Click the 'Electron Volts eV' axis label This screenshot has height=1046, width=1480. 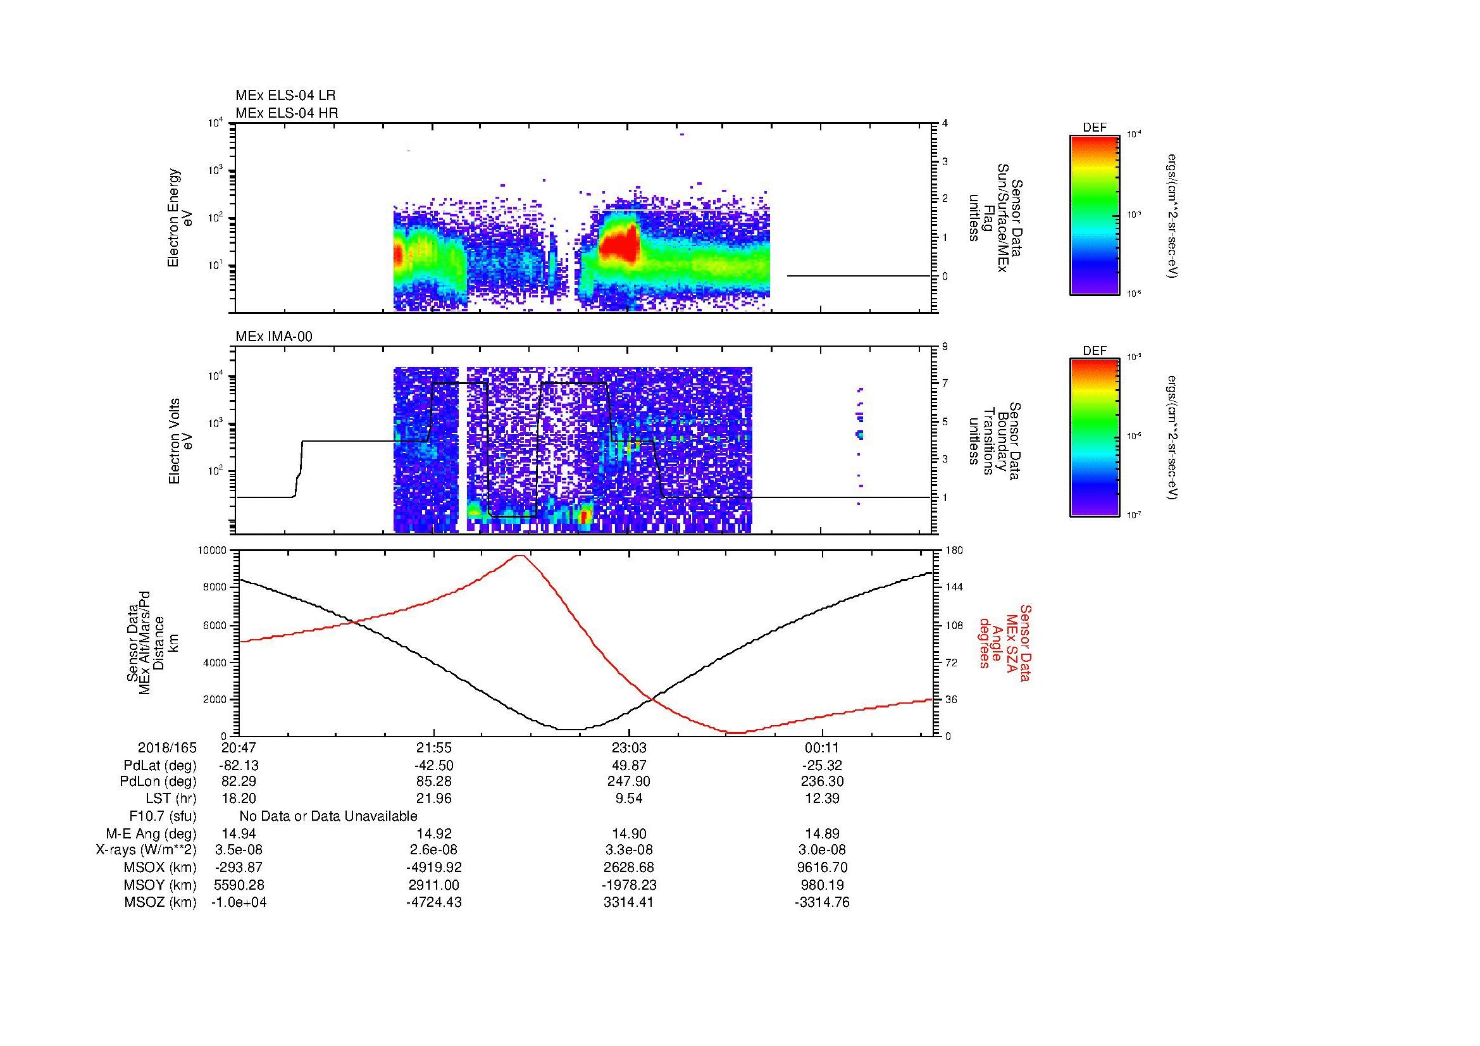pos(180,441)
